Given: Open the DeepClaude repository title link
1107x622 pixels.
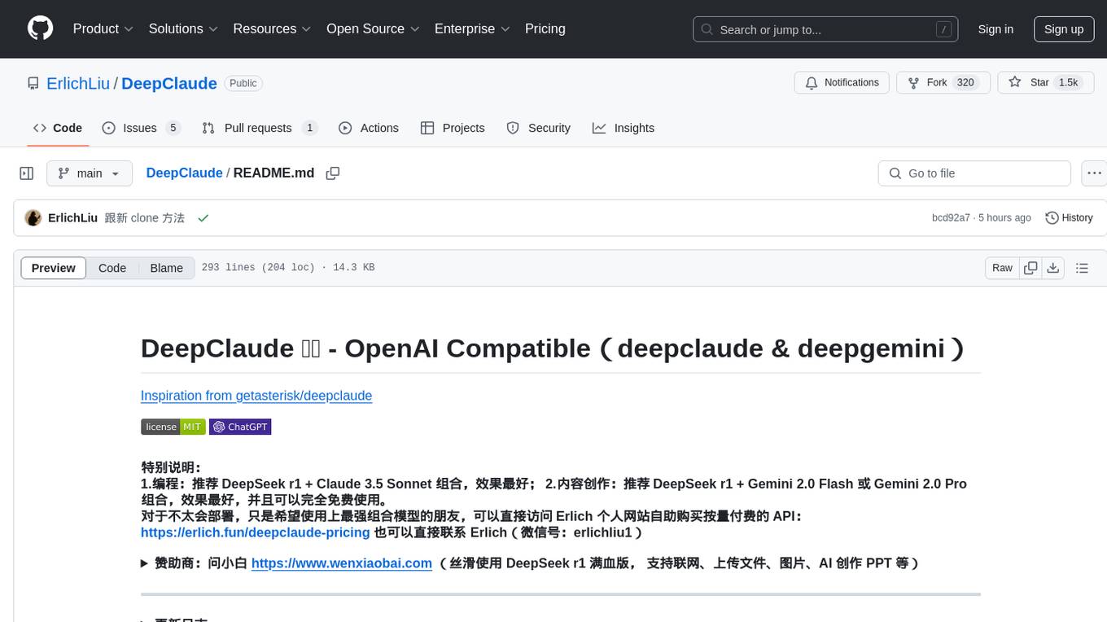Looking at the screenshot, I should pos(169,83).
